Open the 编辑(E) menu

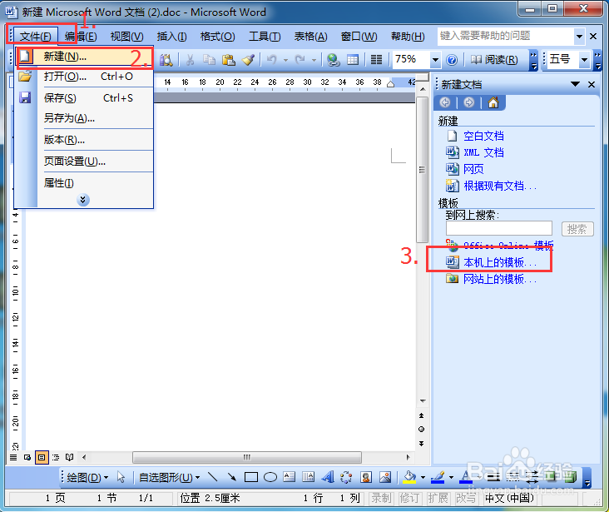pos(81,37)
